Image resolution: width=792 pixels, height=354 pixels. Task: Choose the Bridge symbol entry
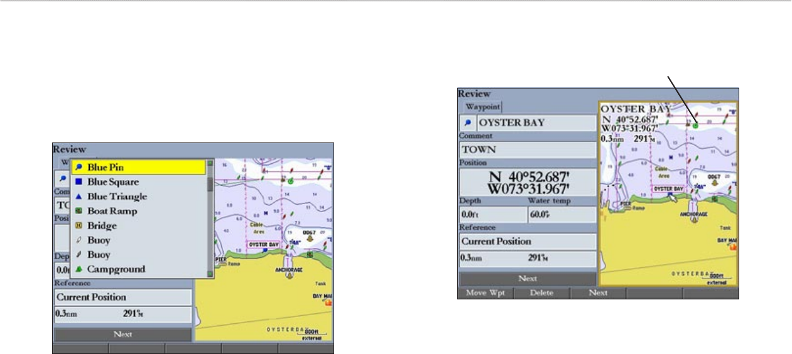139,225
